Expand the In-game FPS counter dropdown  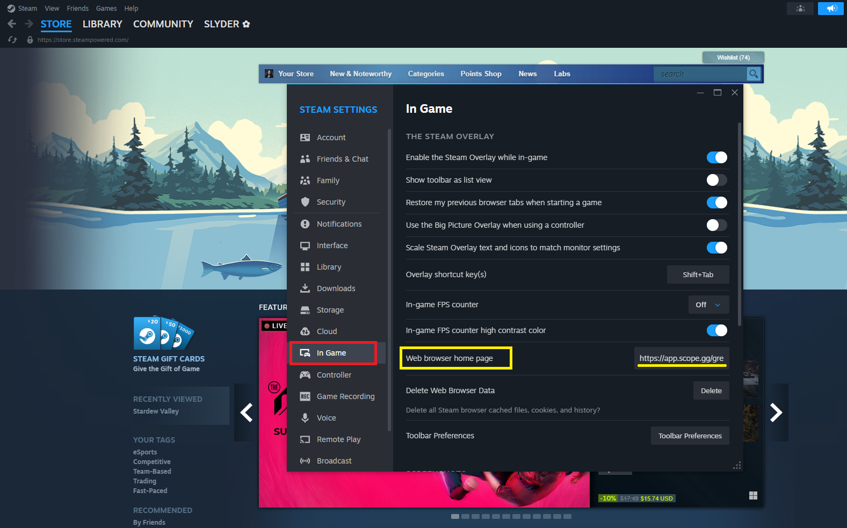[708, 305]
